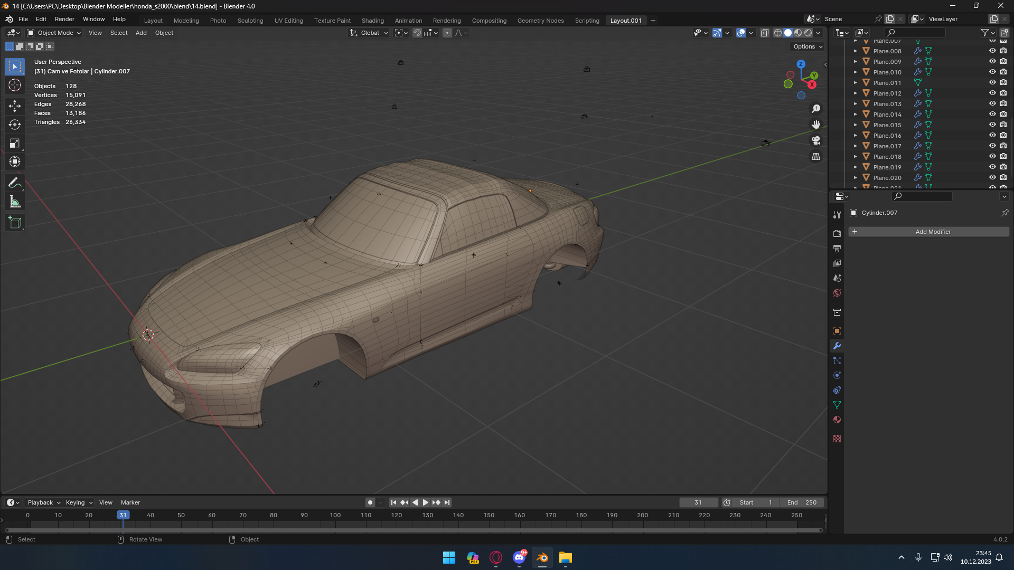
Task: Switch to the Sculpting workspace tab
Action: pos(250,21)
